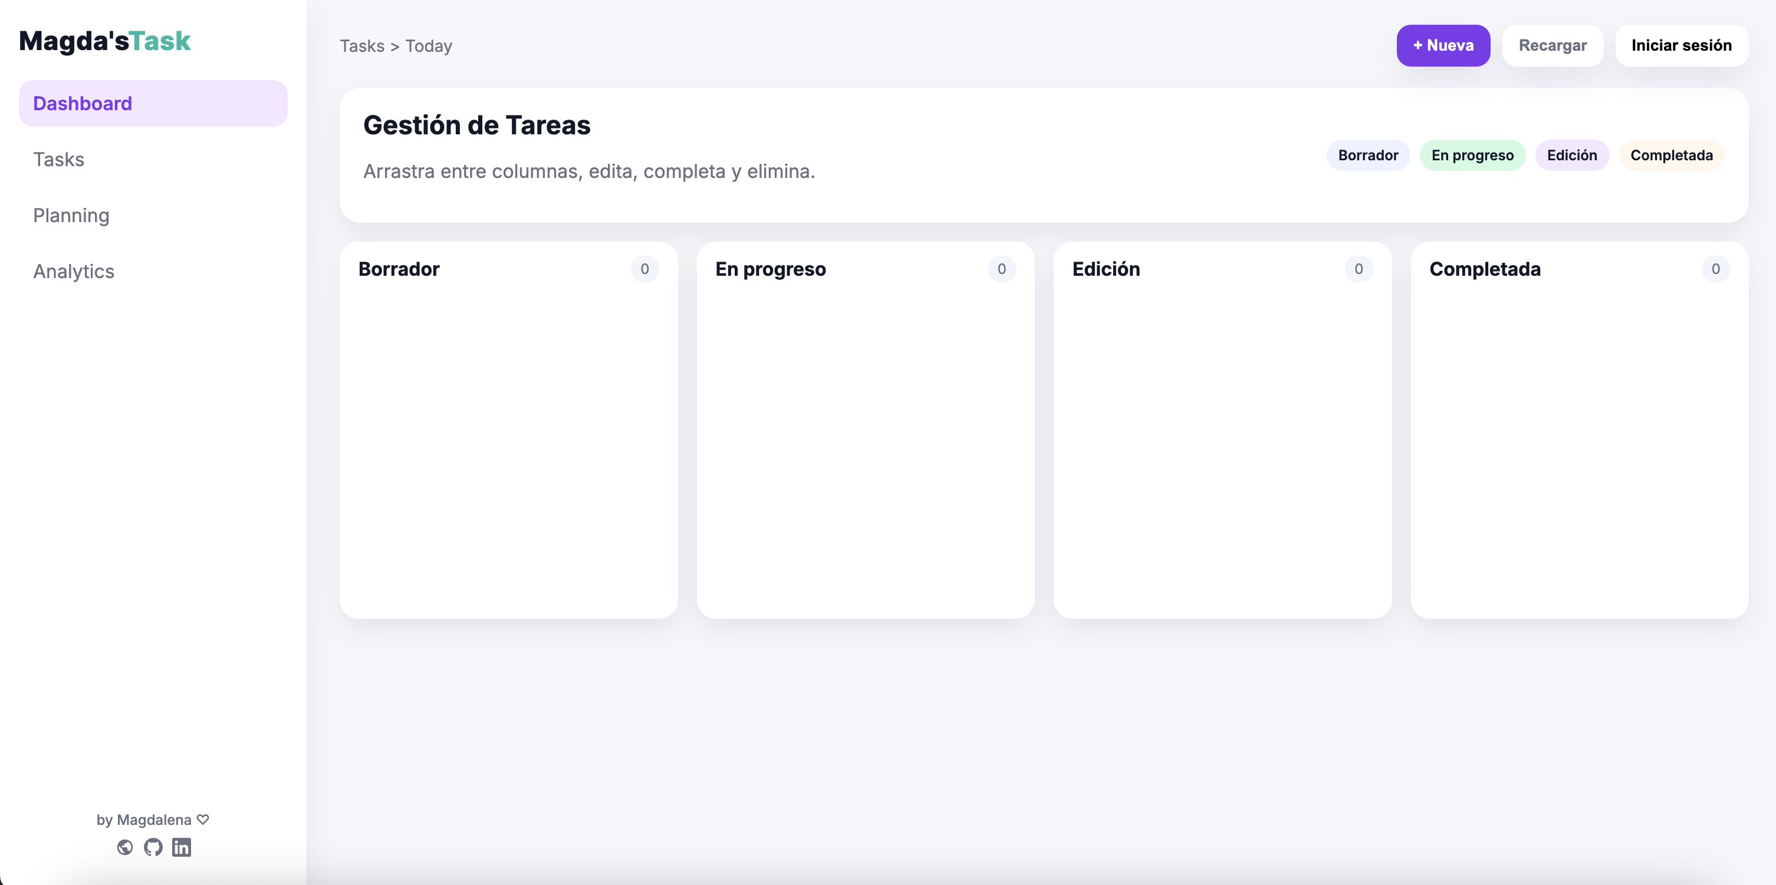Click the Borrador column count badge

click(x=645, y=269)
